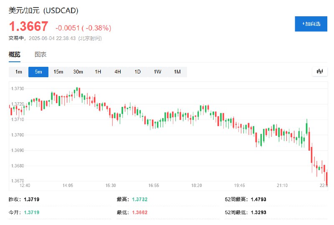Select the 5m timeframe
This screenshot has height=225, width=334.
(38, 72)
